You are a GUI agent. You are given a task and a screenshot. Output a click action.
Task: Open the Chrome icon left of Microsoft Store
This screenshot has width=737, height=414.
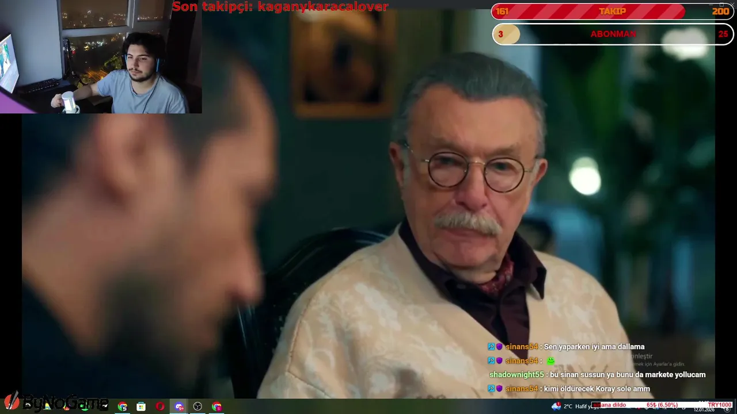coord(122,407)
